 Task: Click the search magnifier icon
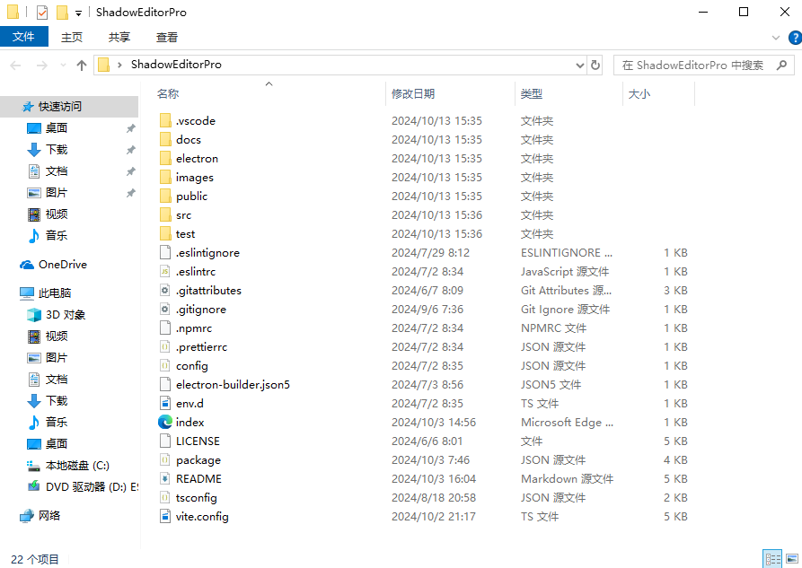[781, 65]
